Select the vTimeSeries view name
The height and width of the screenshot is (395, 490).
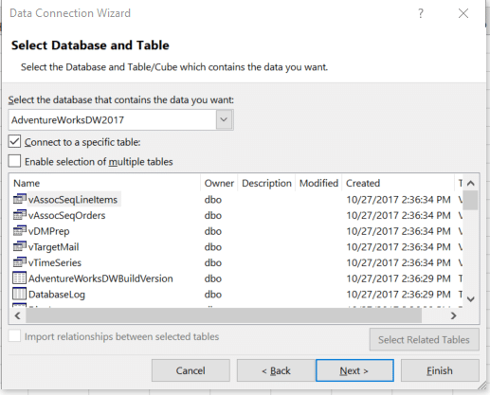pos(55,262)
